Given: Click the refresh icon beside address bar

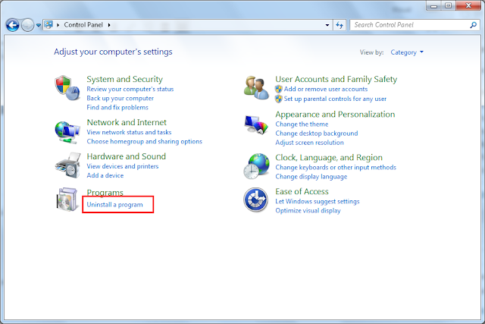Looking at the screenshot, I should click(x=339, y=25).
